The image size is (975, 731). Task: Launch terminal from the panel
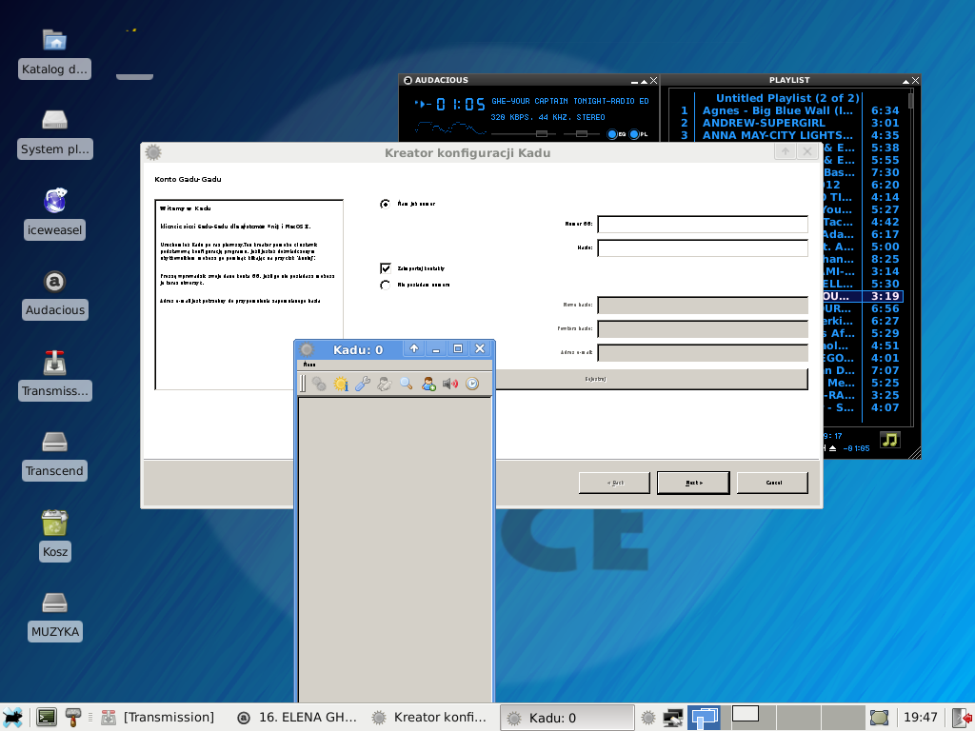coord(47,718)
